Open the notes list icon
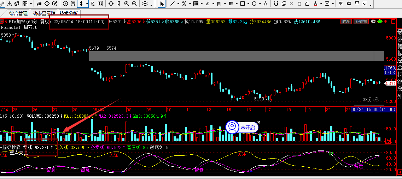The height and width of the screenshot is (179, 402). point(73,4)
